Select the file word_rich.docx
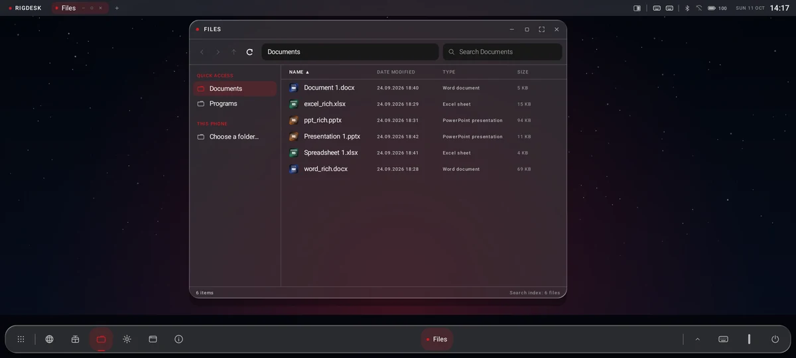796x358 pixels. 424,169
